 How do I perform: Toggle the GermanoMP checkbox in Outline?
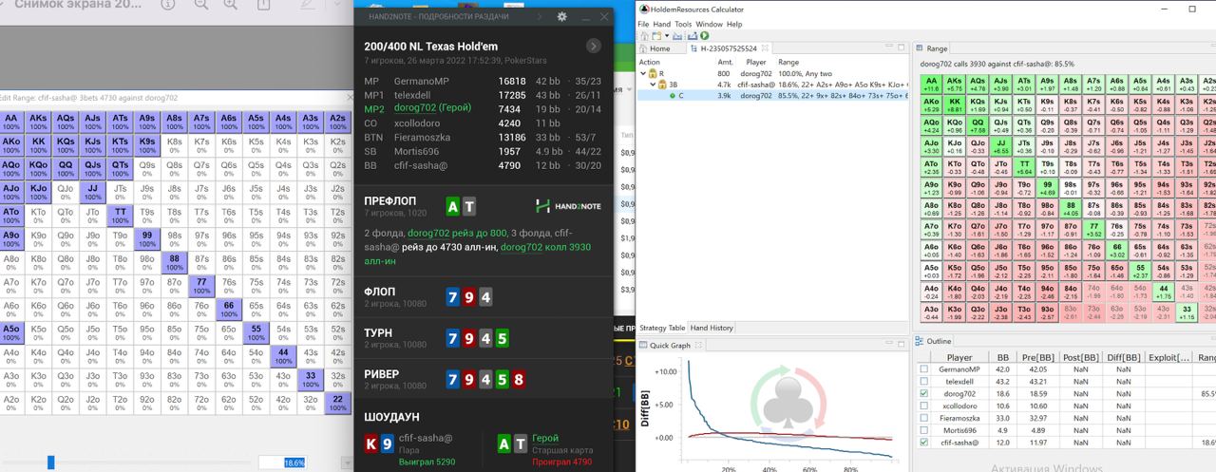(x=923, y=369)
